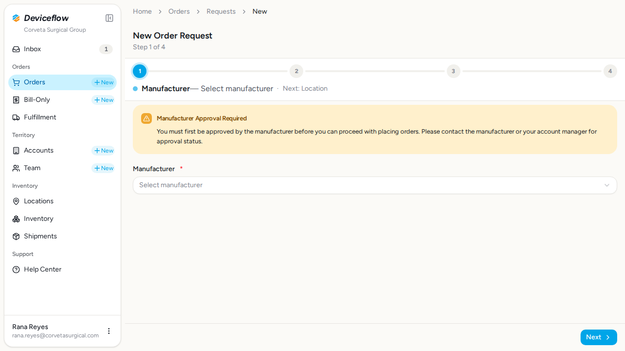Screen dimensions: 625x351
Task: Click the Next: Location text
Action: click(305, 89)
